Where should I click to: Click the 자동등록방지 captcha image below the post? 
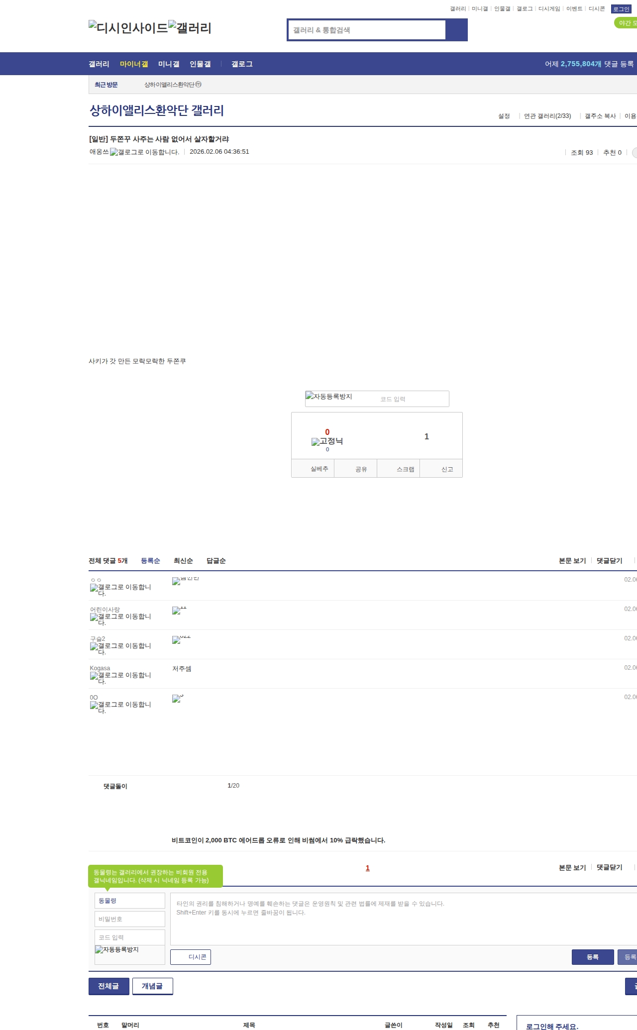329,397
